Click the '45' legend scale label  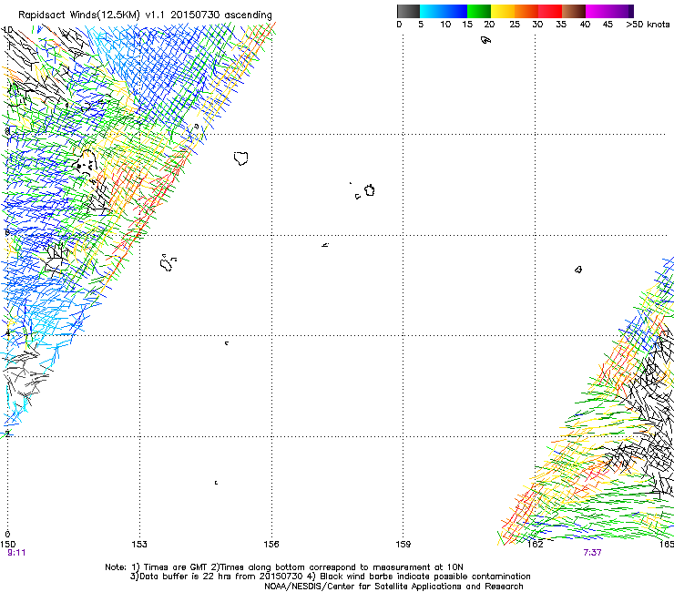(608, 25)
